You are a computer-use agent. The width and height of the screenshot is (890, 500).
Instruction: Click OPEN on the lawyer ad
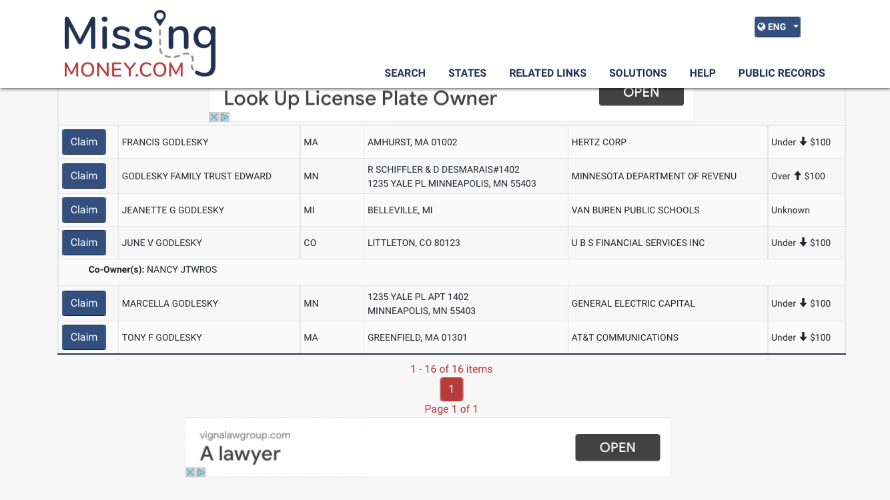pyautogui.click(x=618, y=447)
